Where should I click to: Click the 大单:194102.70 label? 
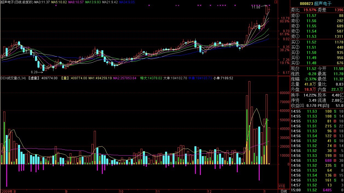tap(175, 78)
